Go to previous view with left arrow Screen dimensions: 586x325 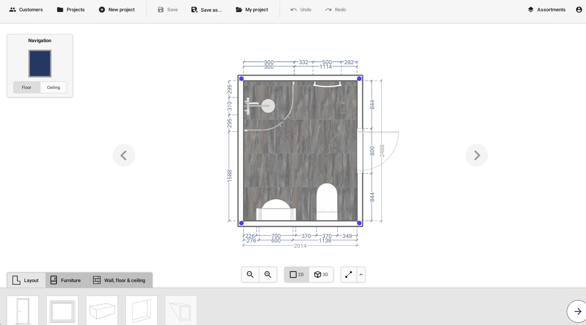(124, 155)
